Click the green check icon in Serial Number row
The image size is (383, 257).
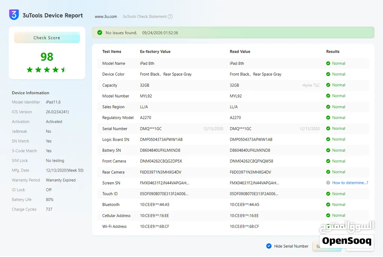pyautogui.click(x=328, y=128)
